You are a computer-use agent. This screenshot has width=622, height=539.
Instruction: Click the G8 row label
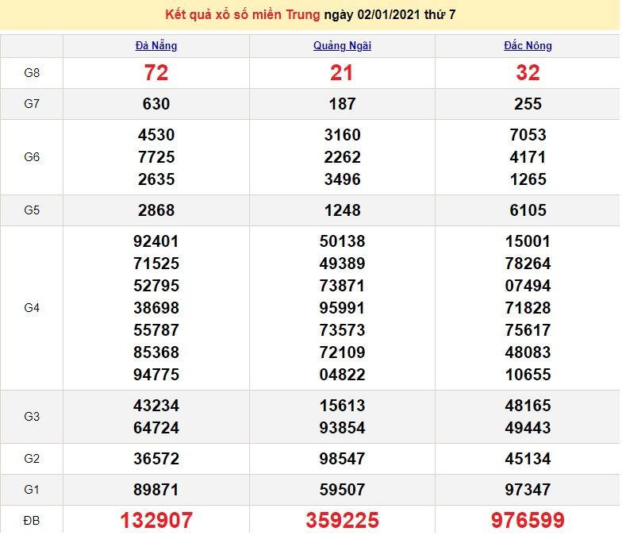click(32, 73)
